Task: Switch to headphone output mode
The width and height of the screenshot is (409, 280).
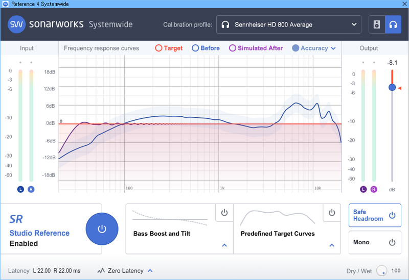Action: tap(393, 24)
